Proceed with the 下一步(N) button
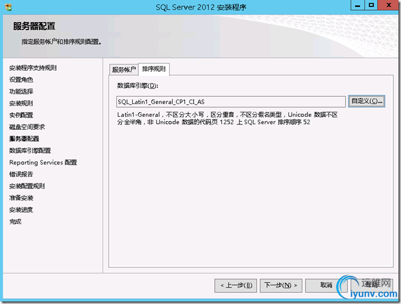This screenshot has width=401, height=304. pyautogui.click(x=281, y=285)
